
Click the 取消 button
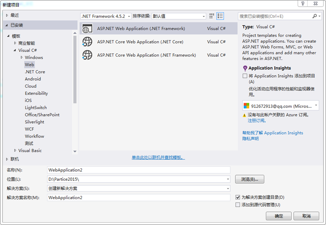pos(306,216)
